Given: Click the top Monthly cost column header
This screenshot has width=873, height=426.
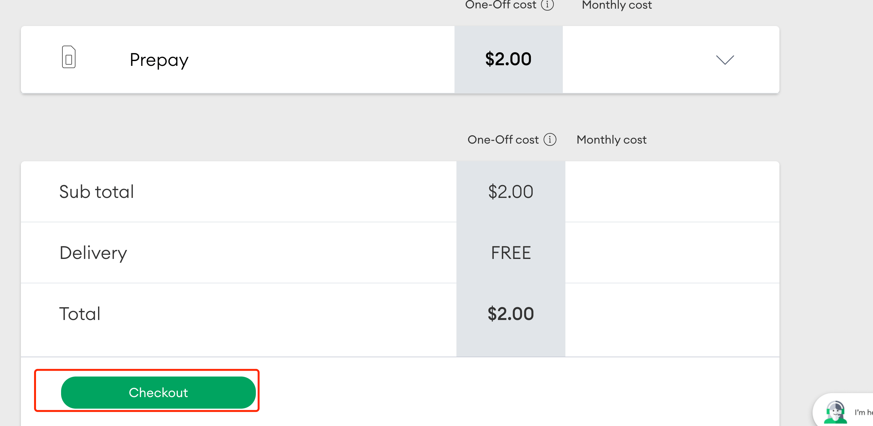Looking at the screenshot, I should [x=616, y=5].
